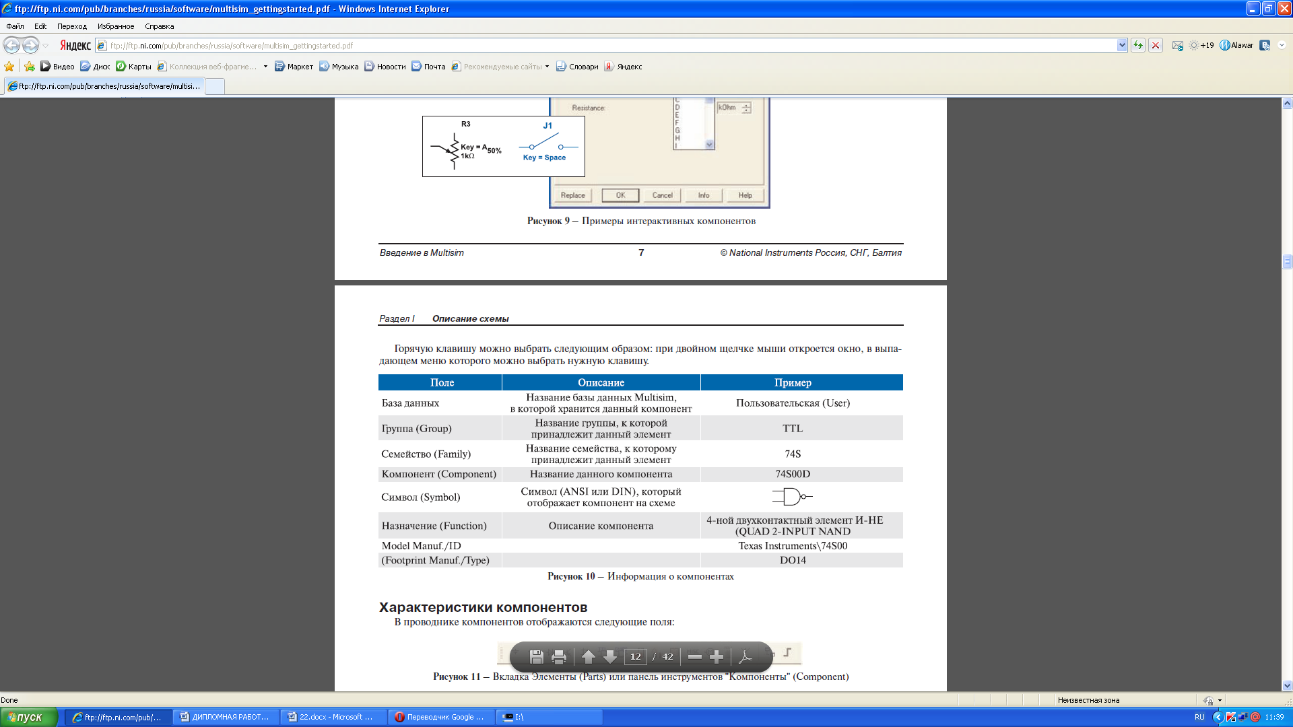The height and width of the screenshot is (727, 1293).
Task: Click the translator toolbar icon next to Alawar
Action: tap(1265, 45)
